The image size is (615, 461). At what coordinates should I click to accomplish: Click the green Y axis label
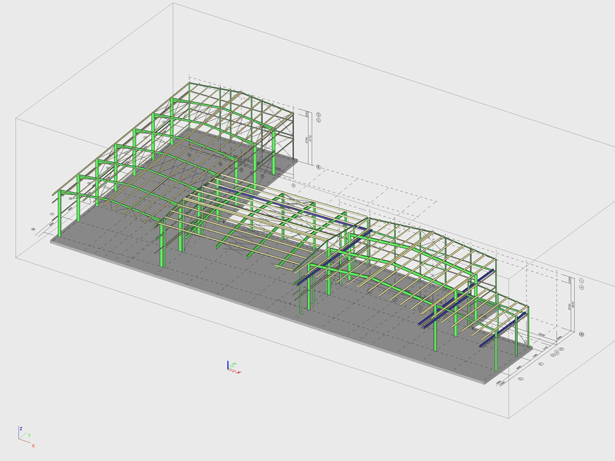[x=29, y=435]
